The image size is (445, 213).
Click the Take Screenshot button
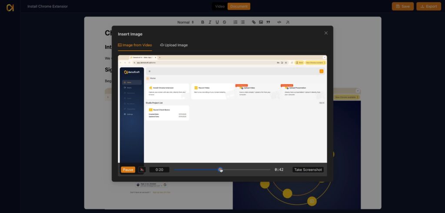(x=308, y=170)
